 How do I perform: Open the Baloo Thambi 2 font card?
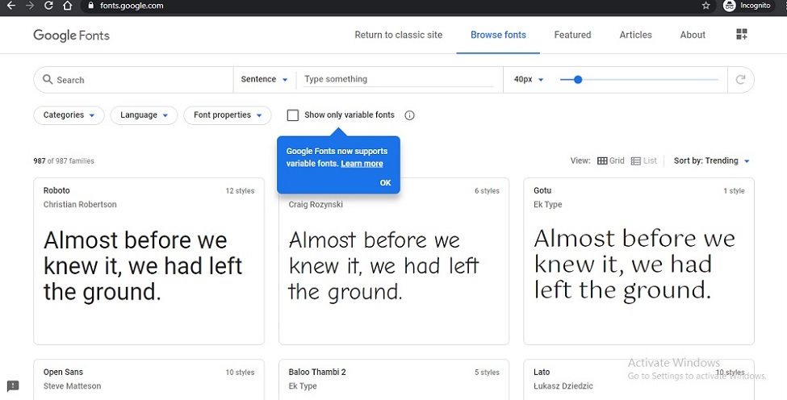[394, 380]
